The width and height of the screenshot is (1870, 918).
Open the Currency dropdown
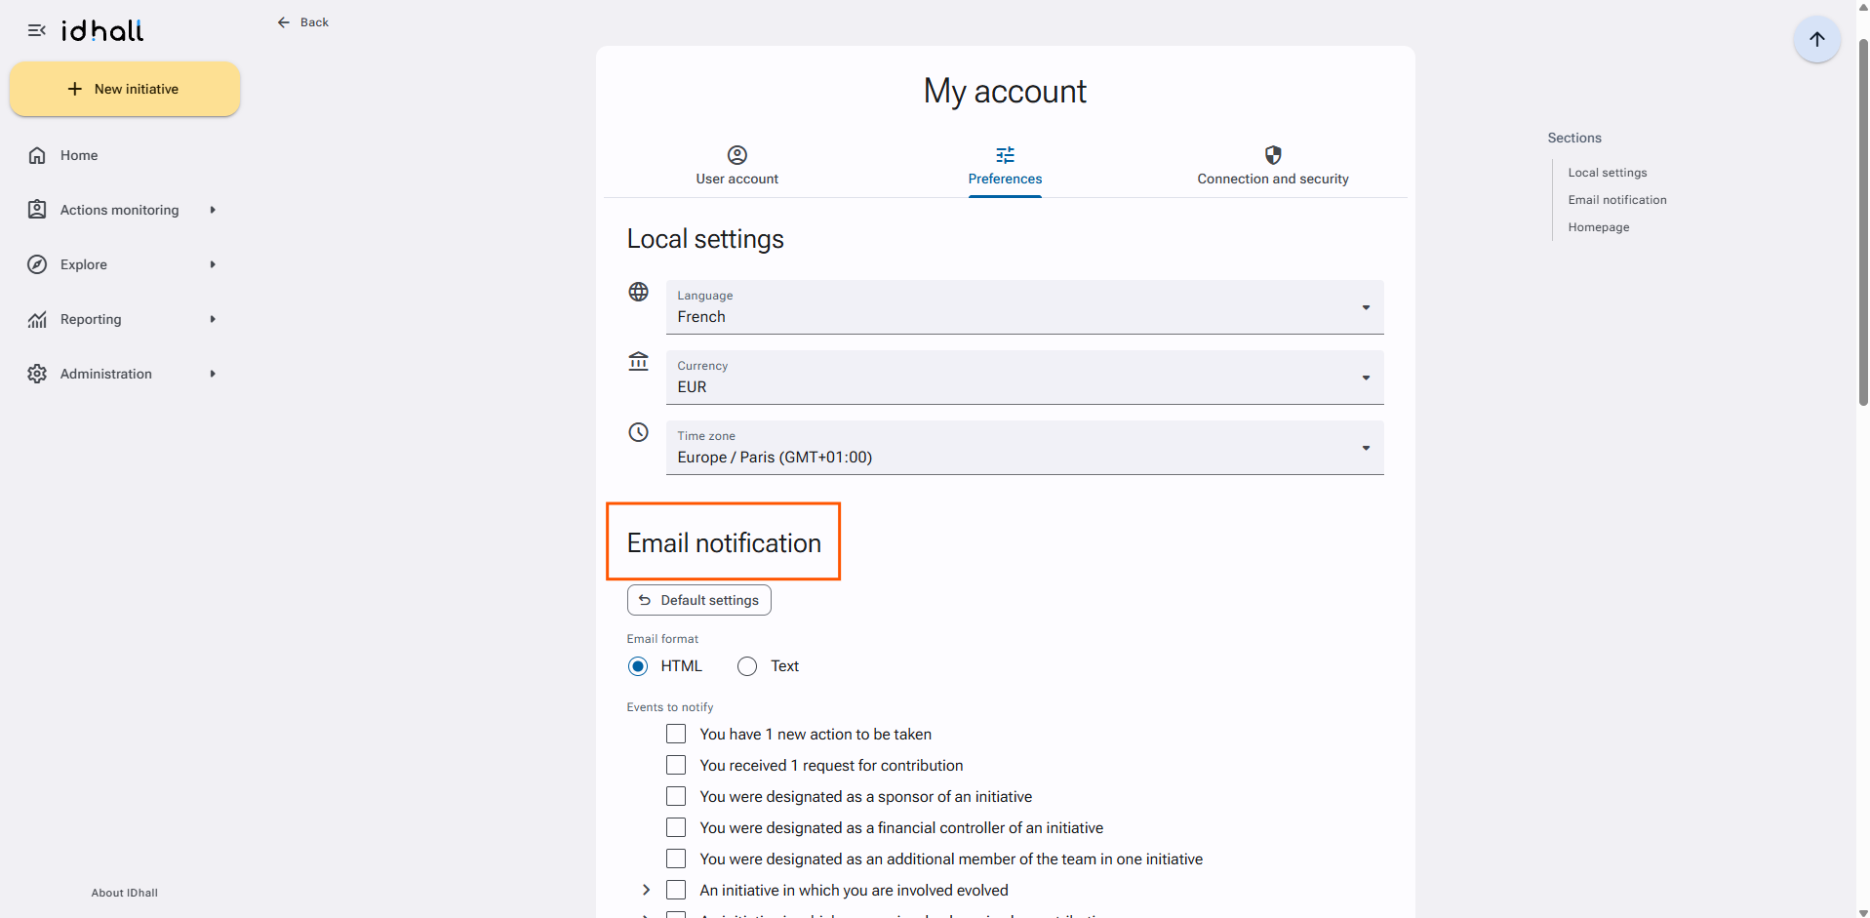[x=1024, y=378]
